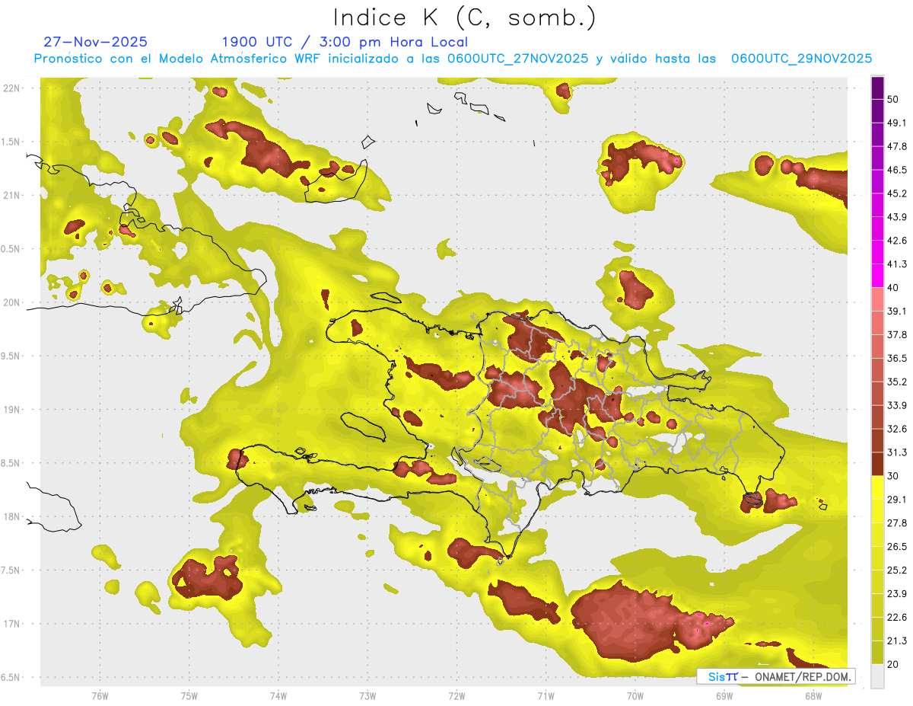The width and height of the screenshot is (913, 706).
Task: Click the WRF model forecast description line
Action: (x=453, y=59)
